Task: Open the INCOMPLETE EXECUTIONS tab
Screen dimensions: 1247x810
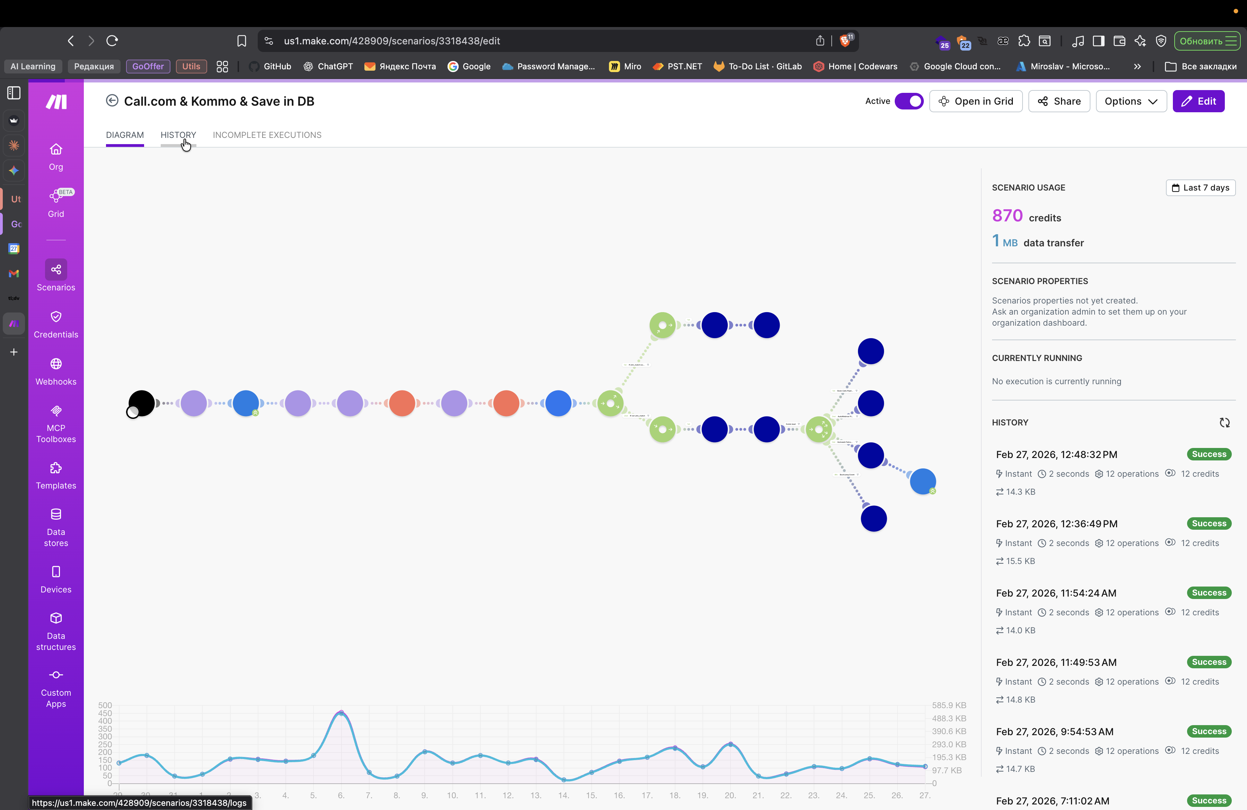Action: click(x=267, y=135)
